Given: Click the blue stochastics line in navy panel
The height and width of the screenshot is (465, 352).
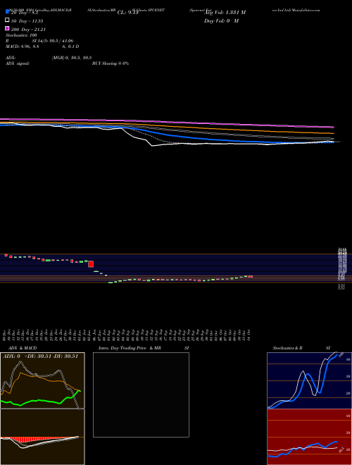Looking at the screenshot, I should click(x=302, y=383).
